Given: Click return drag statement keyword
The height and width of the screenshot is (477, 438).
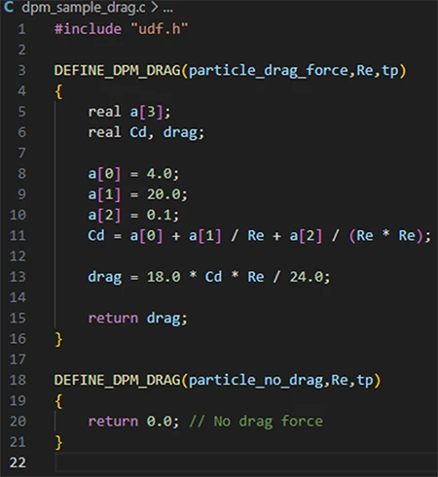Looking at the screenshot, I should click(x=113, y=318).
